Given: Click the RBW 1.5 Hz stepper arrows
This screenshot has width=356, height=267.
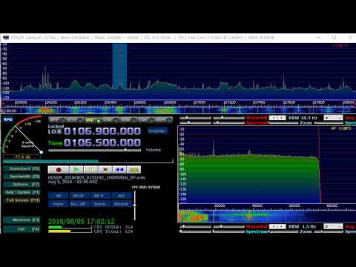Looking at the screenshot, I should [x=277, y=226].
